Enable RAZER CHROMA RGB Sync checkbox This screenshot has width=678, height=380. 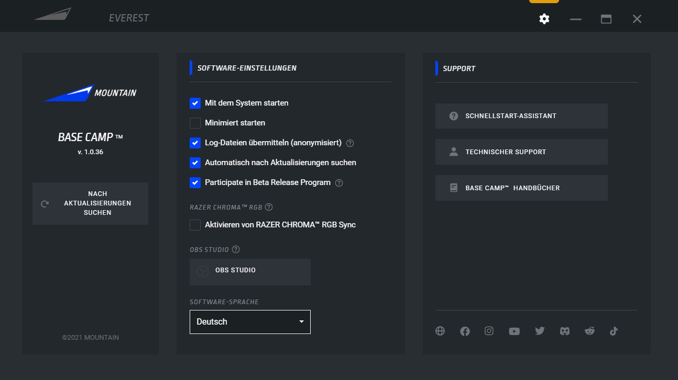pyautogui.click(x=195, y=225)
